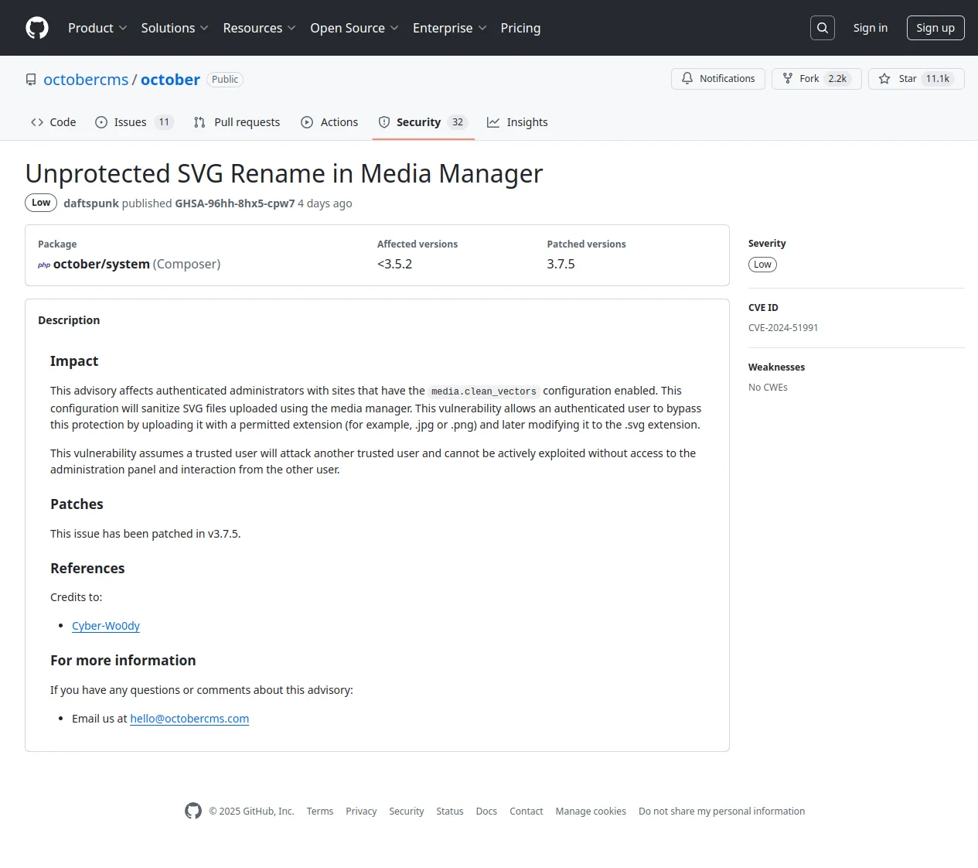Screen dimensions: 978x868
Task: Click Sign in
Action: [871, 28]
